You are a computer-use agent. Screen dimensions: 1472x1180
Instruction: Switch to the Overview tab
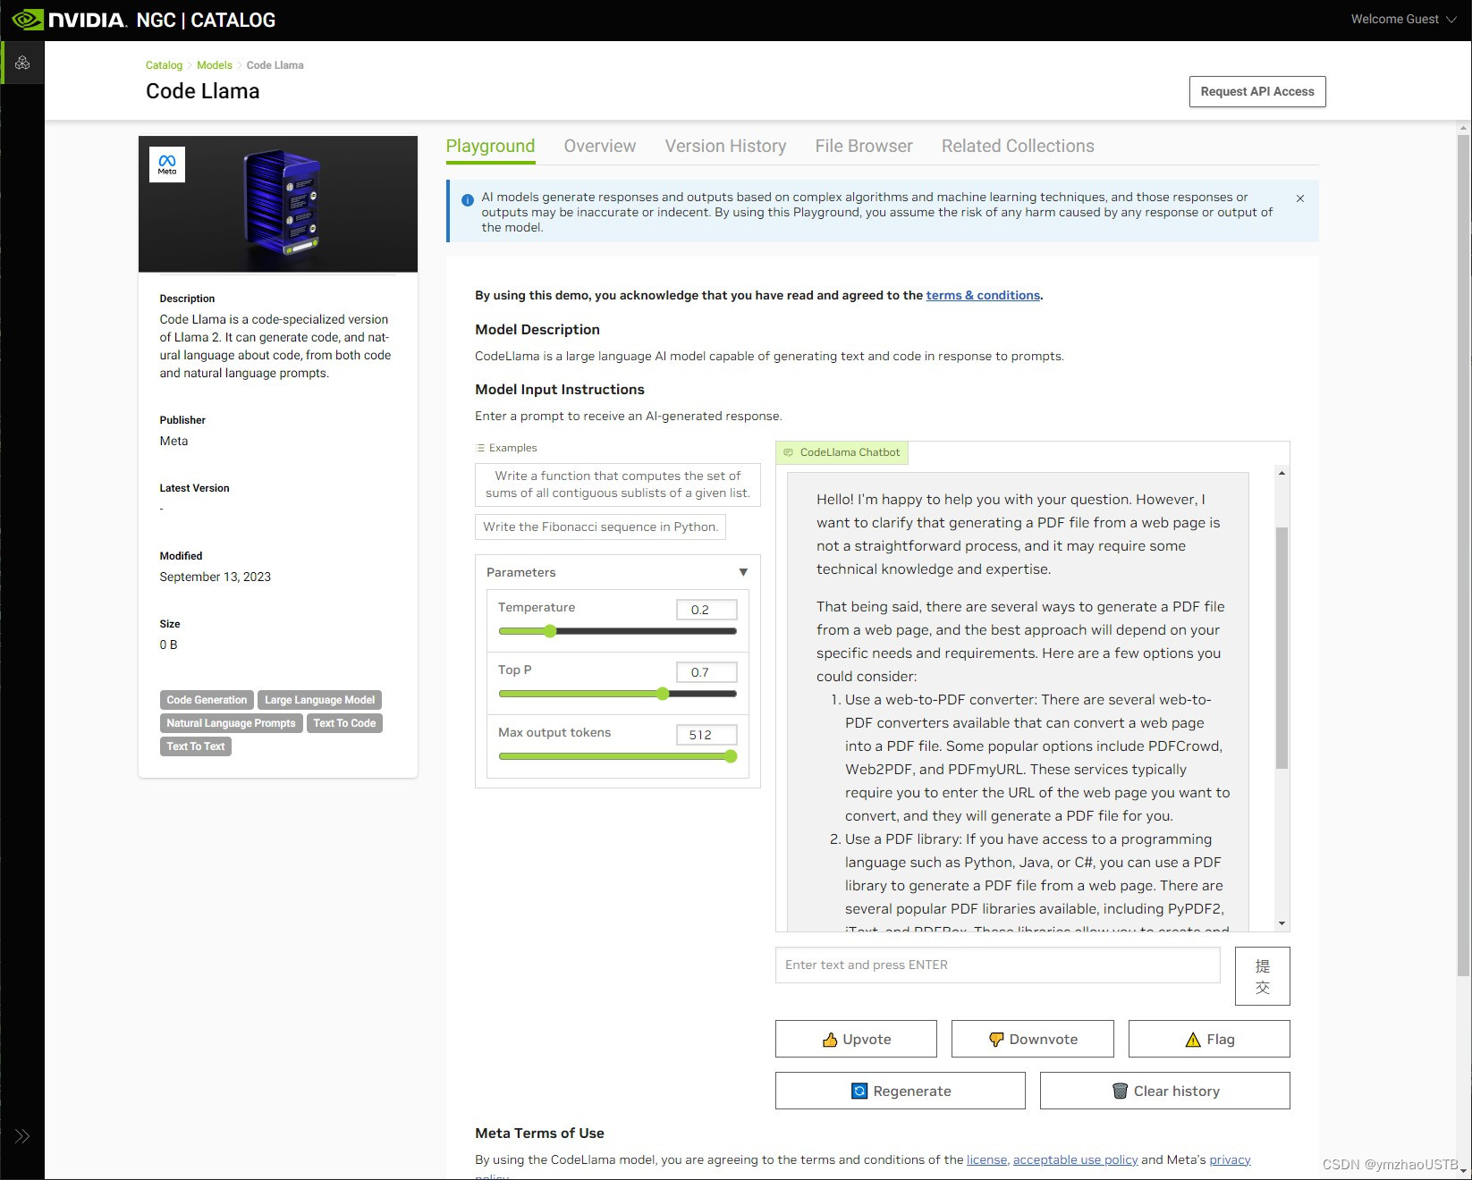point(599,146)
